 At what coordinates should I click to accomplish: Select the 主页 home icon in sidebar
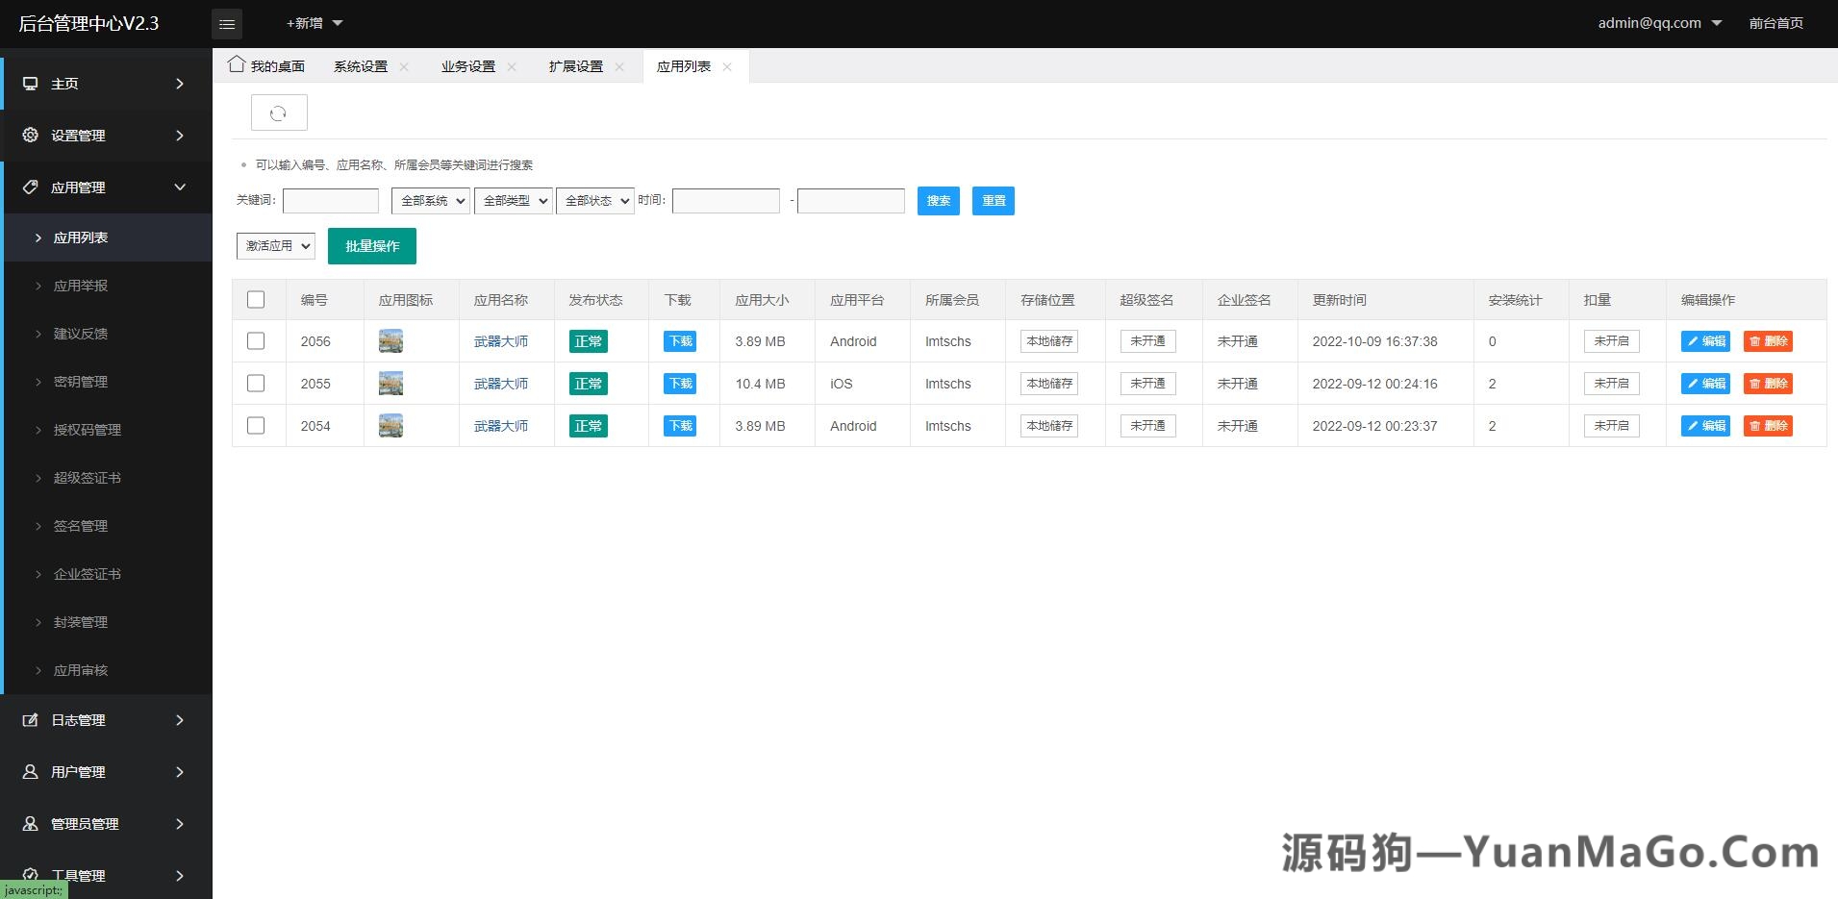(x=29, y=84)
